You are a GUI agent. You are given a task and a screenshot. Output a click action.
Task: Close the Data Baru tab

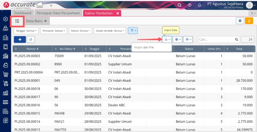[x=46, y=21]
